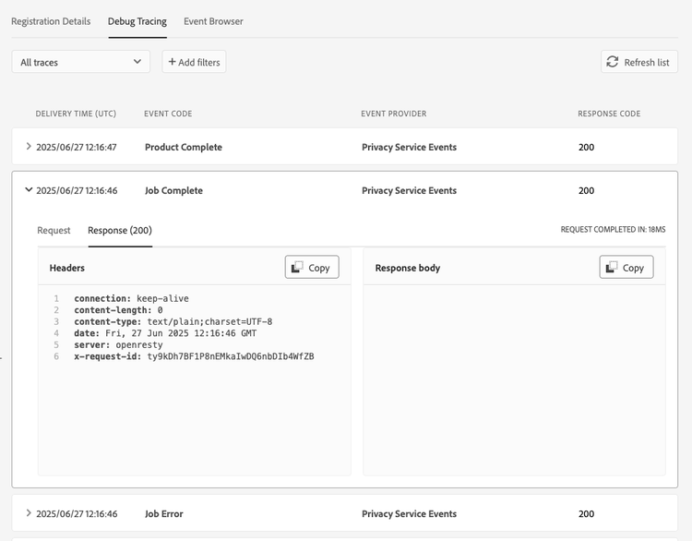The height and width of the screenshot is (541, 692).
Task: Switch to the Registration Details tab
Action: (x=51, y=21)
